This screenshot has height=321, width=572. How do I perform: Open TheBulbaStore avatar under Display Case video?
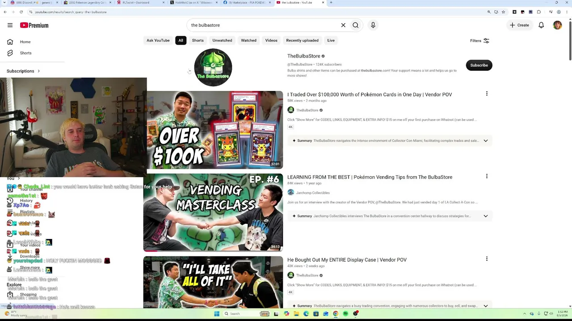[291, 275]
